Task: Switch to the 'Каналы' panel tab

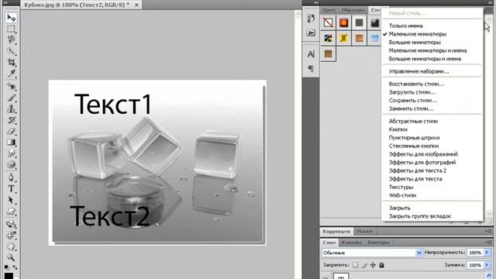Action: [351, 243]
